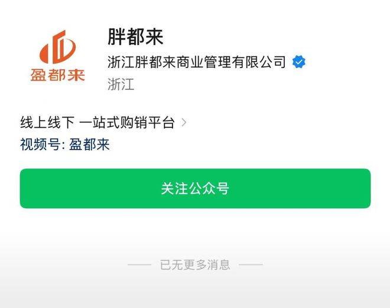The height and width of the screenshot is (308, 390).
Task: Open company info 浙江胖都来商业管理有限公司
Action: pos(197,62)
